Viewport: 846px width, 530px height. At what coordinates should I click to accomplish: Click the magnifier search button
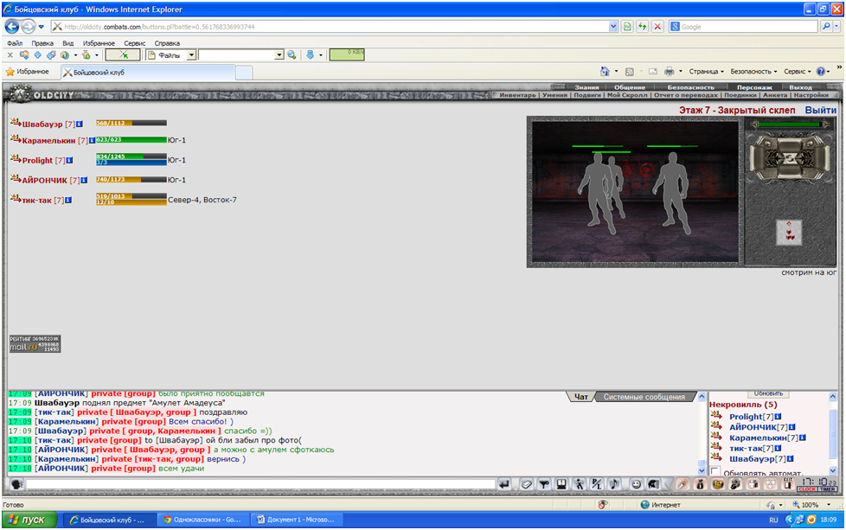[826, 27]
